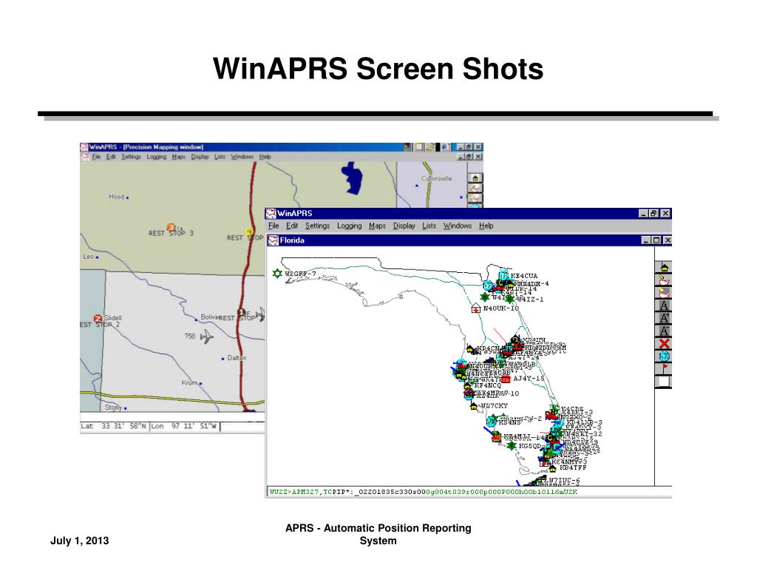The width and height of the screenshot is (757, 568).
Task: Click the red REST STOP 2 marker near Slidell
Action: click(x=98, y=318)
